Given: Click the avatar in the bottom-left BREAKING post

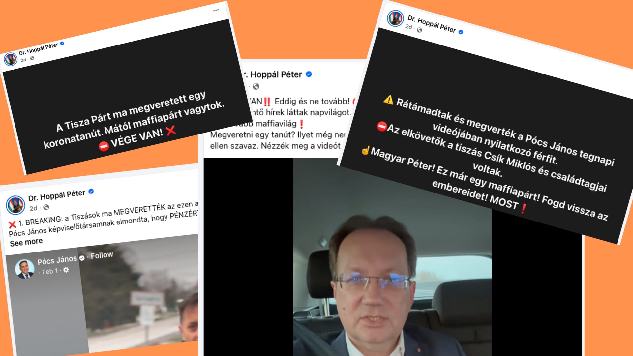Looking at the screenshot, I should pyautogui.click(x=15, y=205).
